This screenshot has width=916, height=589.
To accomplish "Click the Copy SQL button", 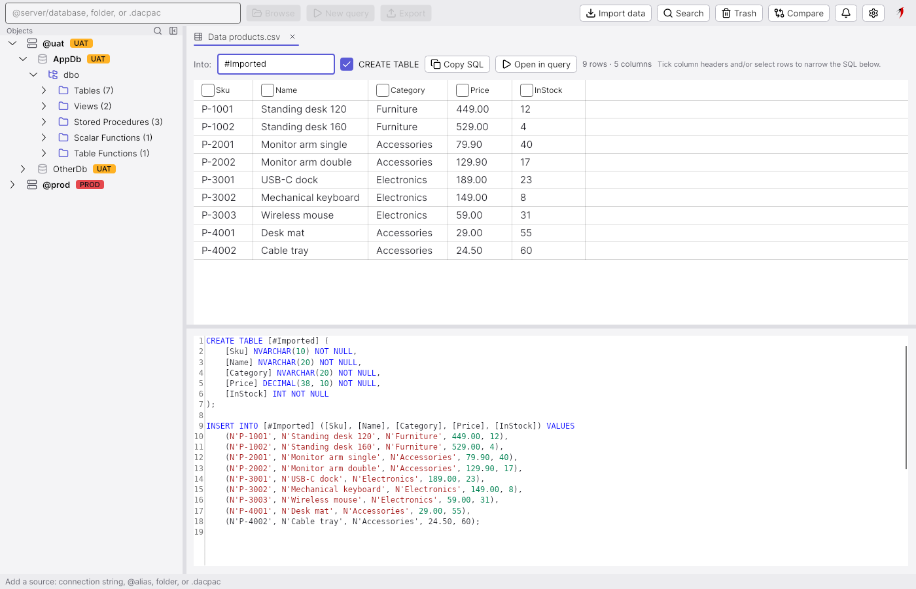I will [457, 64].
